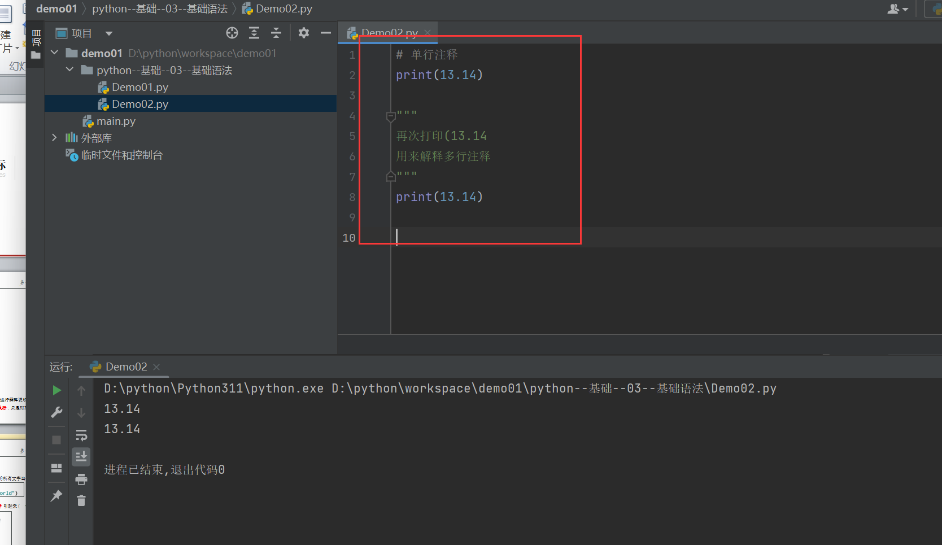Screen dimensions: 942x545
Task: Close the Demo02.py editor tab
Action: pyautogui.click(x=428, y=33)
